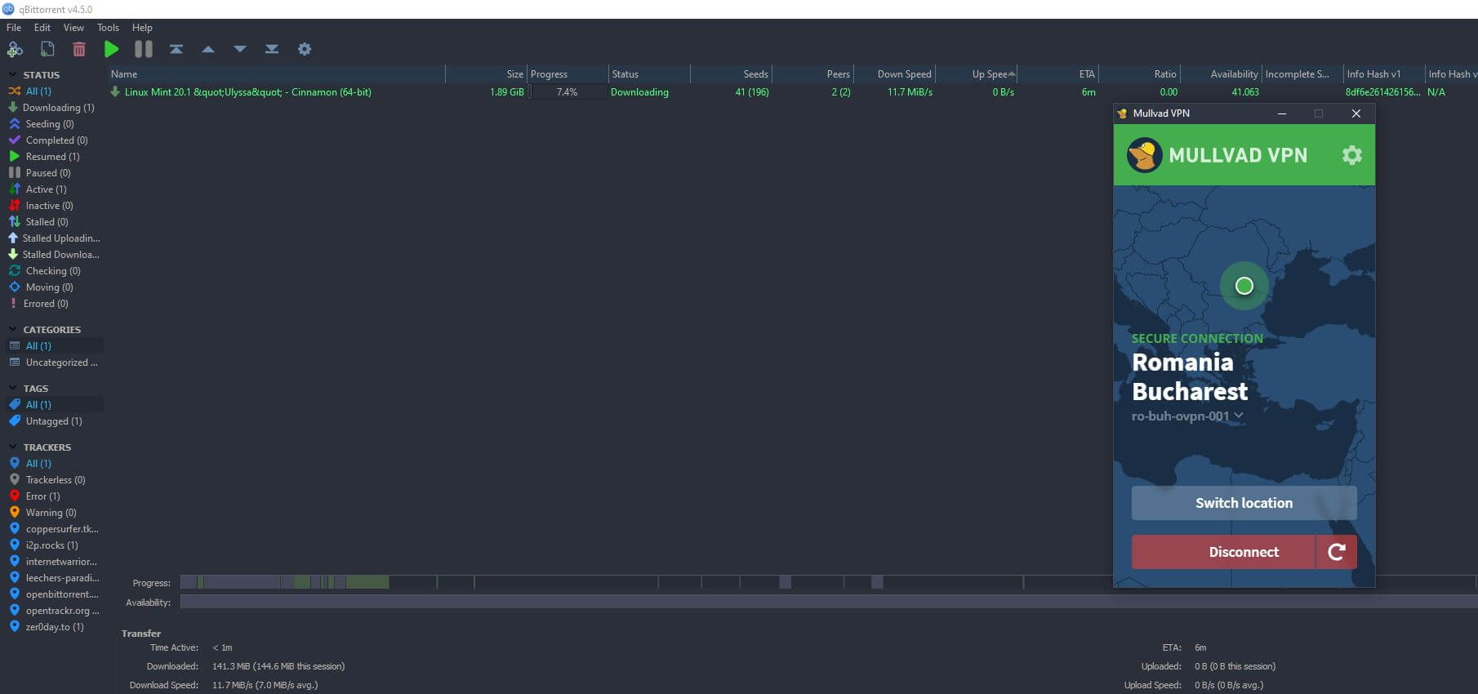Sort by Size column header

486,74
